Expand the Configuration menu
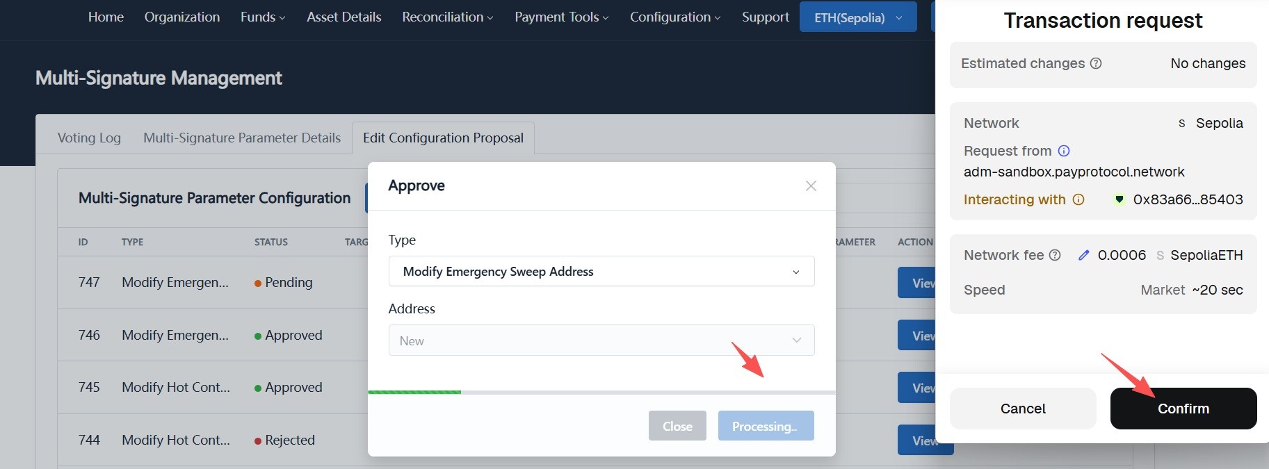 (x=675, y=17)
